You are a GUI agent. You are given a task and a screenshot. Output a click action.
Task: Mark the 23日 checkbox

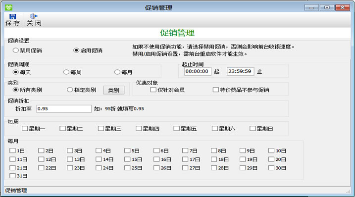coord(70,168)
